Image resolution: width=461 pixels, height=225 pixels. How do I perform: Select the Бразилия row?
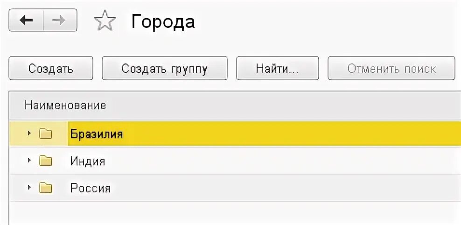coord(97,134)
